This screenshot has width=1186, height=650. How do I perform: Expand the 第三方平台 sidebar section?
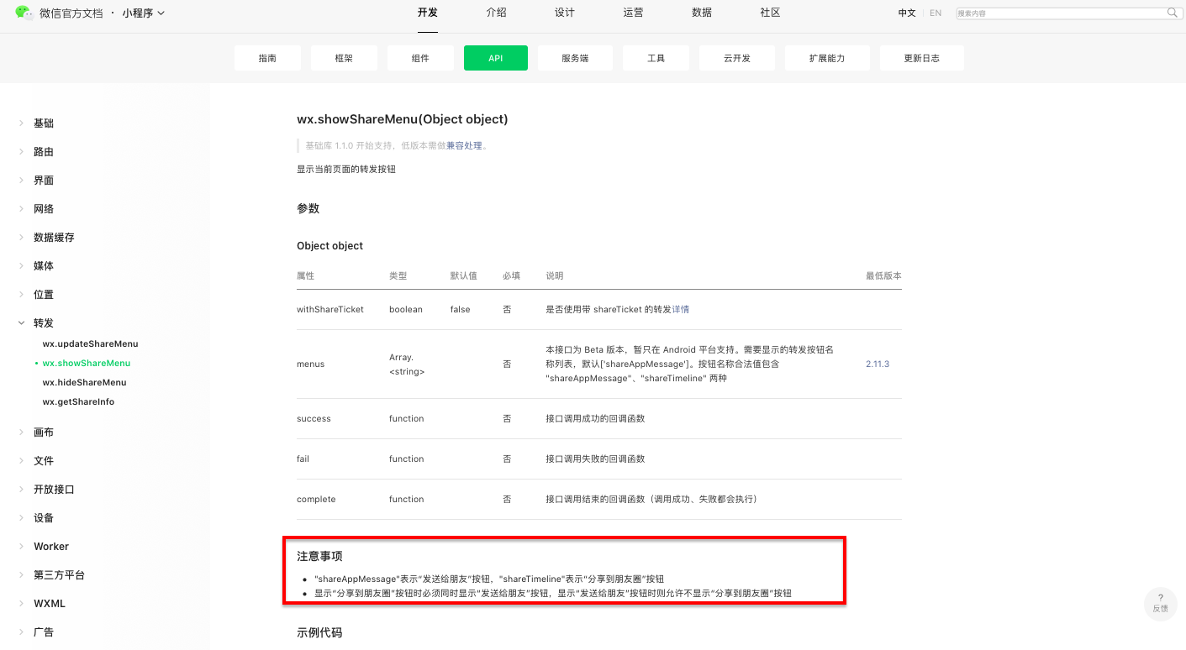point(59,575)
